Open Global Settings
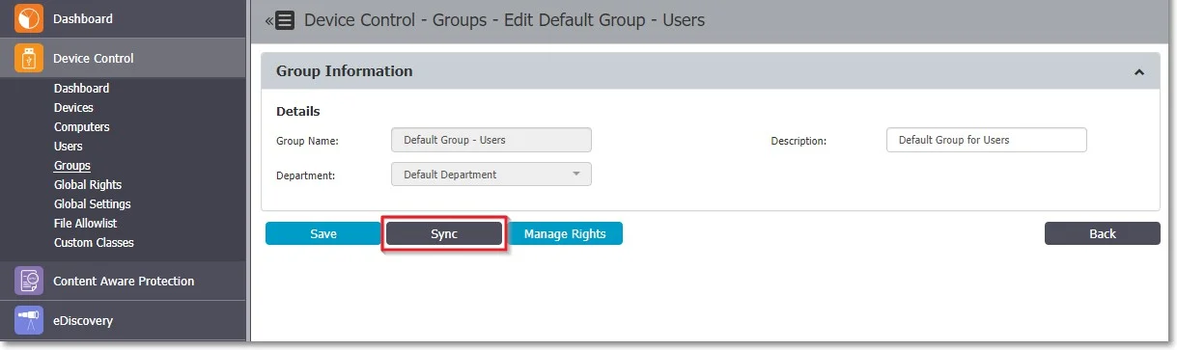Viewport: 1177px width, 350px height. 93,203
